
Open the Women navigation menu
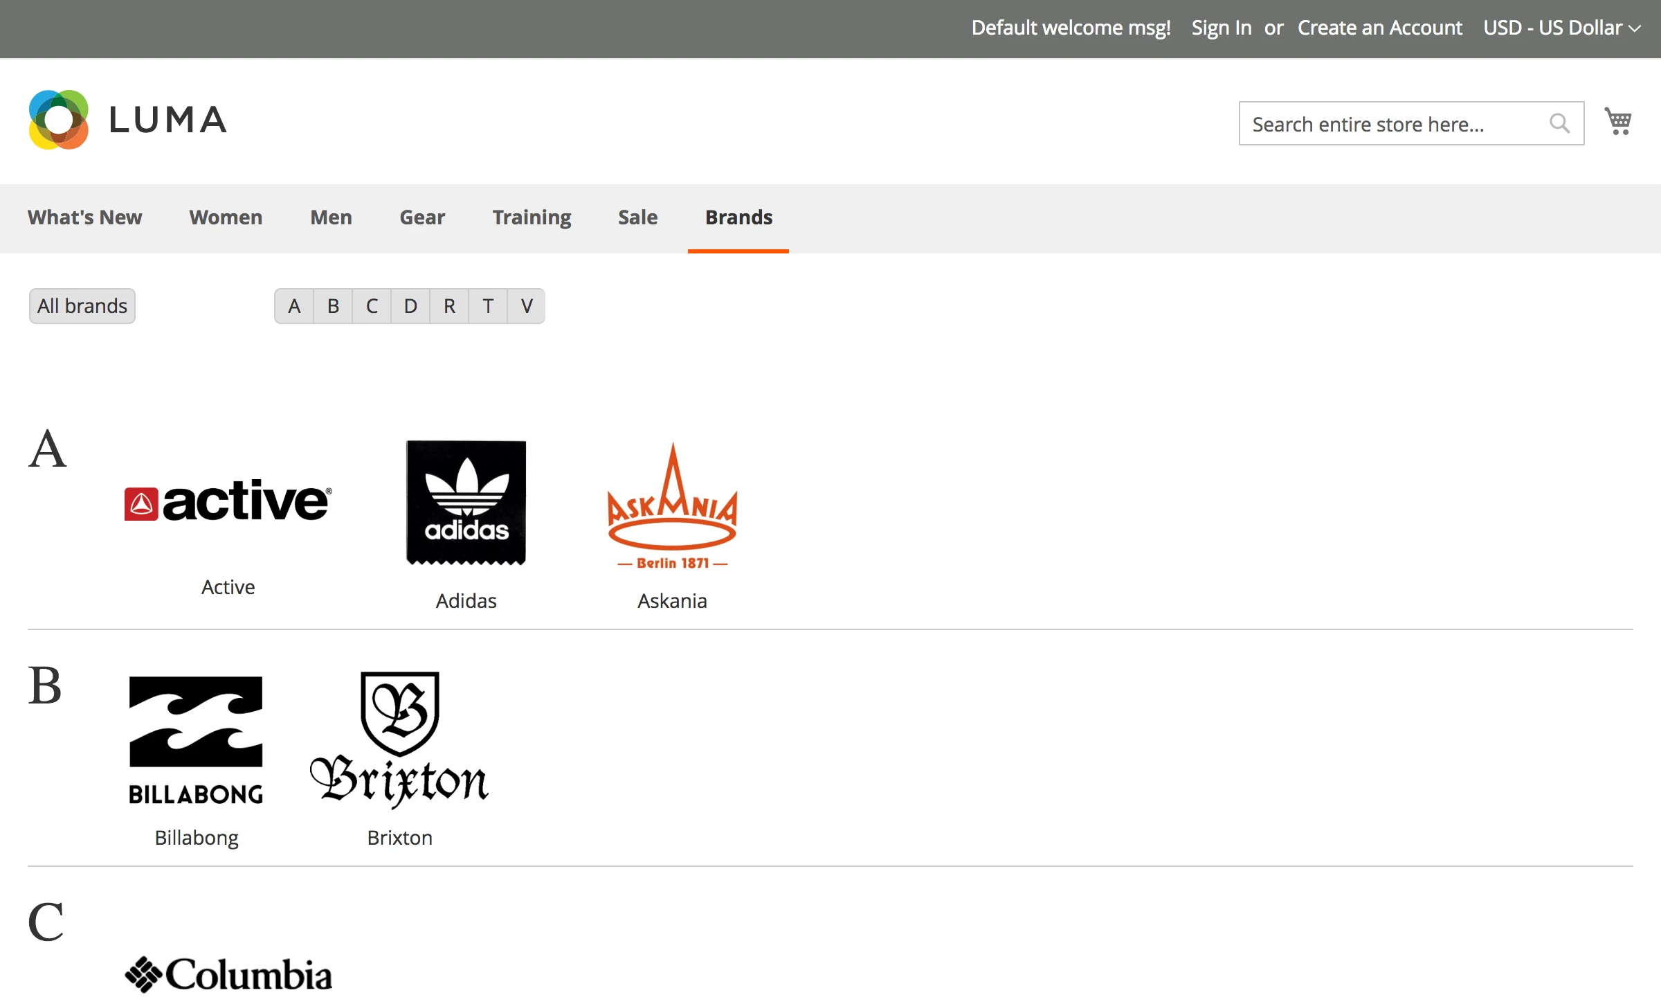point(225,217)
